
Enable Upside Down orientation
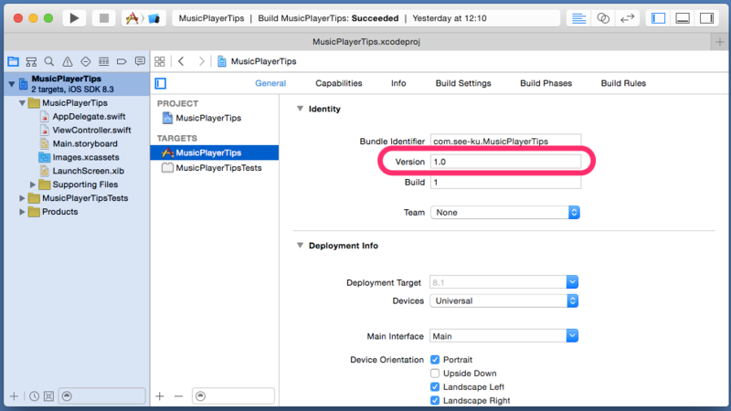tap(435, 374)
